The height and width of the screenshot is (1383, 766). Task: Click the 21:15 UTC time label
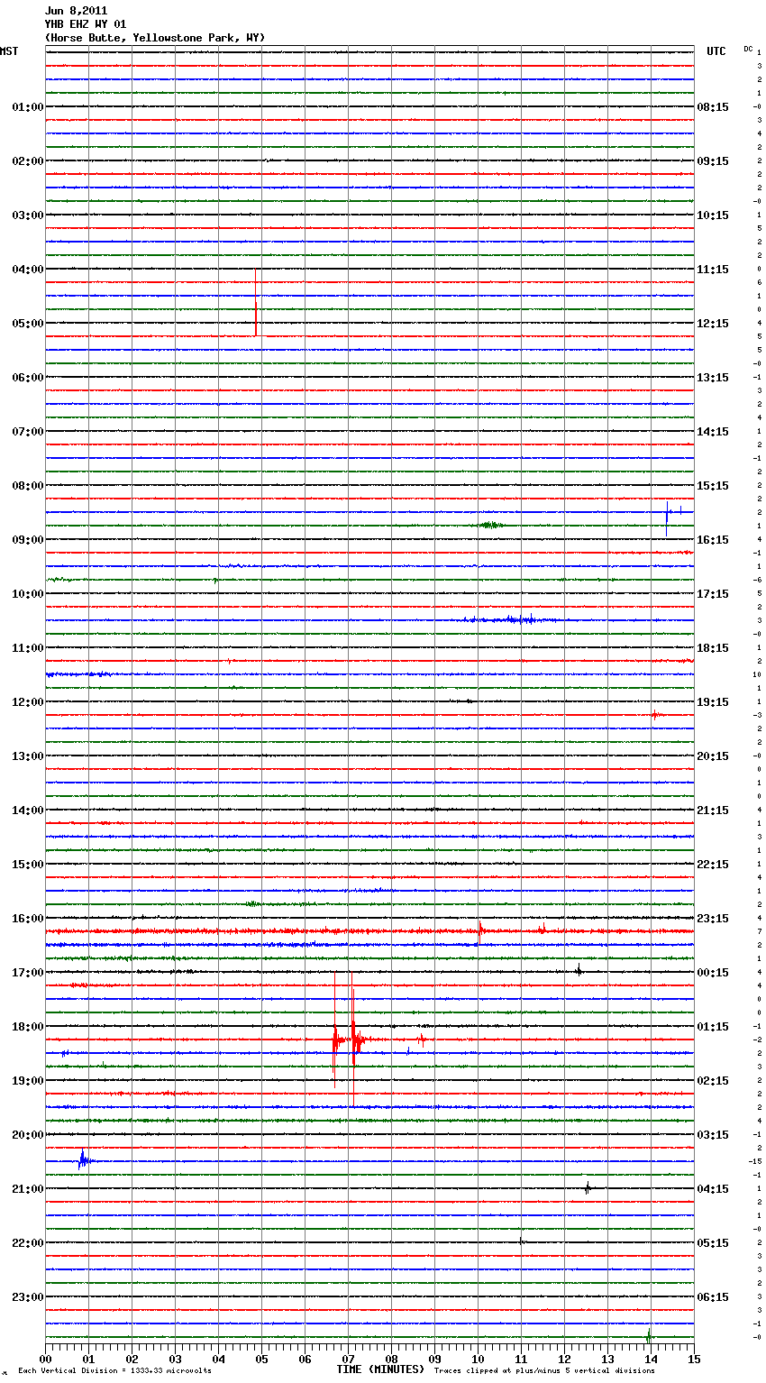(x=713, y=811)
